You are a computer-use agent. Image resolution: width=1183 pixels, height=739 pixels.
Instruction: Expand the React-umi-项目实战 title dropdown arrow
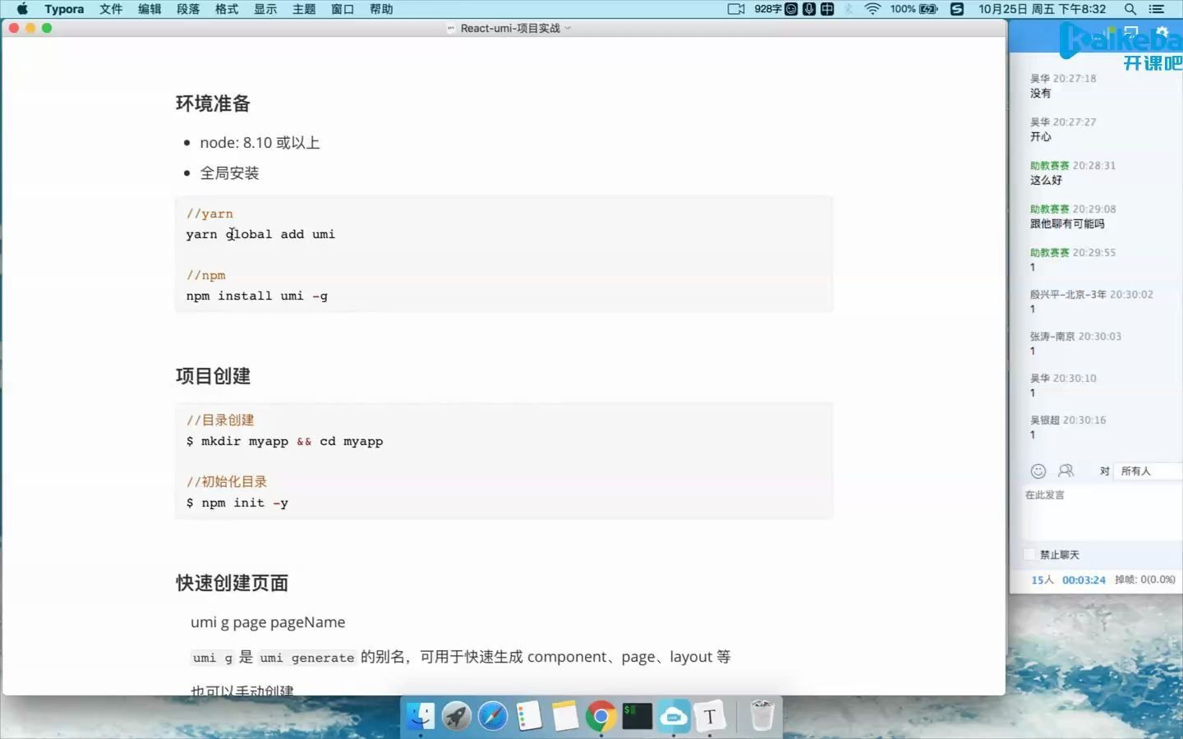pyautogui.click(x=568, y=28)
